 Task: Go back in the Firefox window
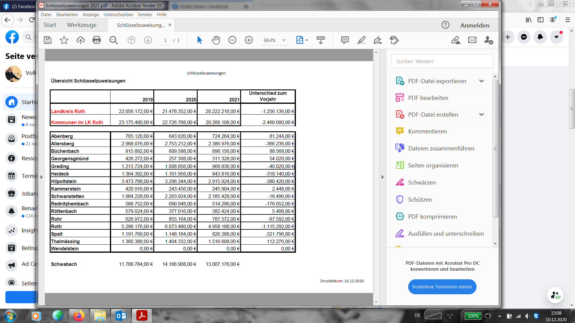tap(8, 20)
